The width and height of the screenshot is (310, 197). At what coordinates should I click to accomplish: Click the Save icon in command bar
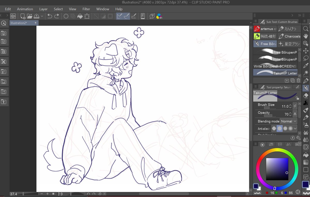click(x=36, y=16)
